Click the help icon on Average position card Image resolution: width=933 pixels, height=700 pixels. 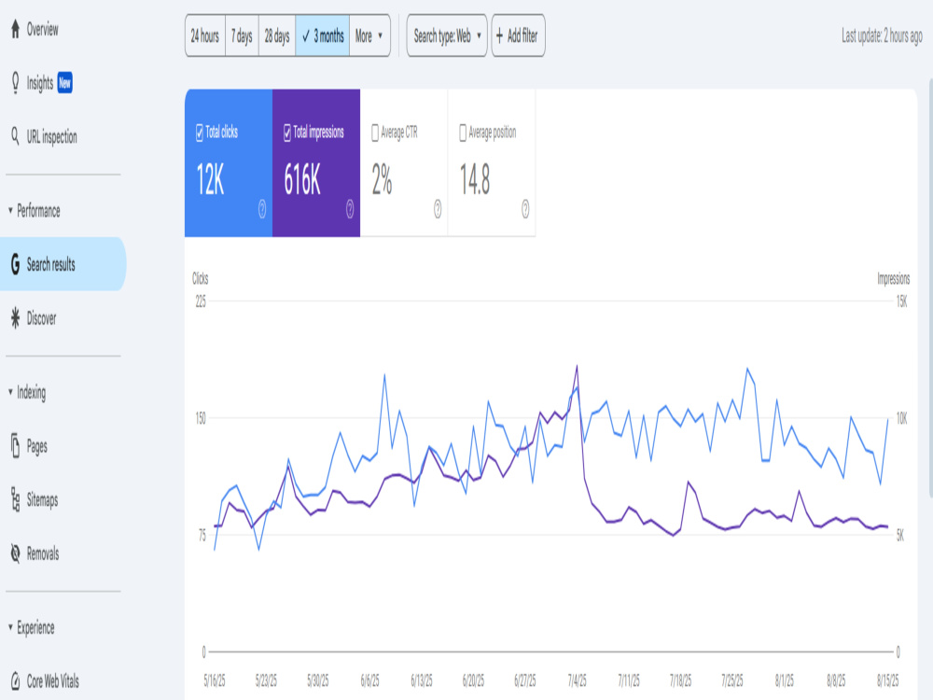[525, 209]
